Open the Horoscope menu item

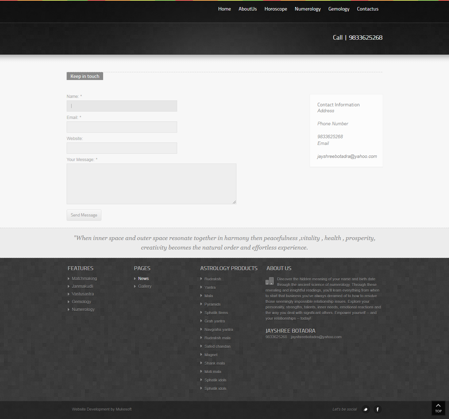click(276, 9)
